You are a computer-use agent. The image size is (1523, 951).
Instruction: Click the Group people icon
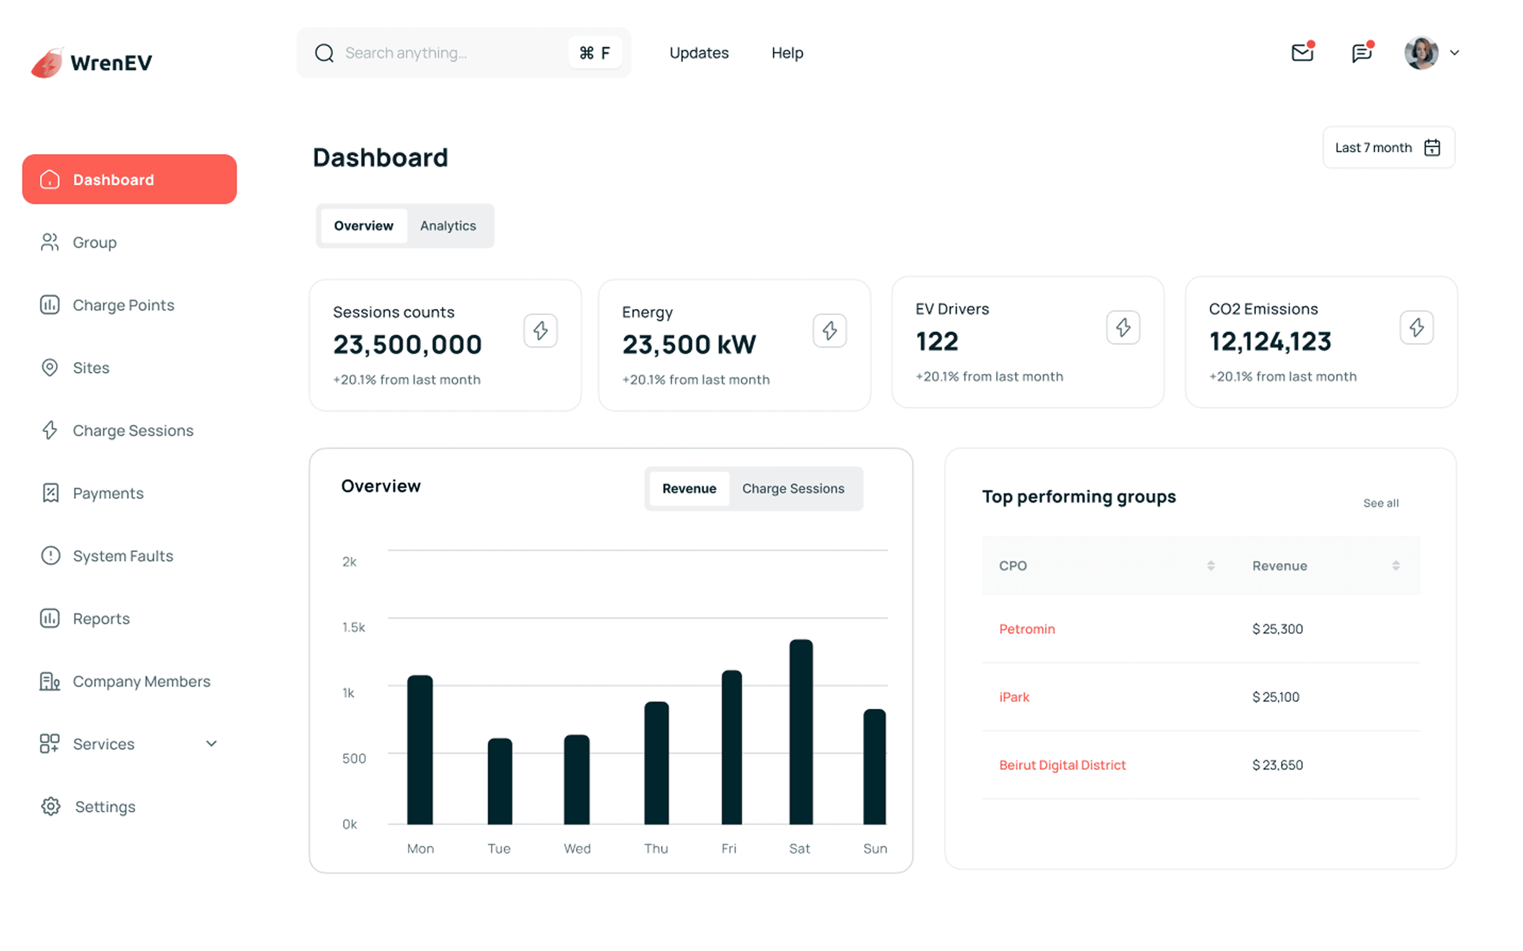click(49, 242)
